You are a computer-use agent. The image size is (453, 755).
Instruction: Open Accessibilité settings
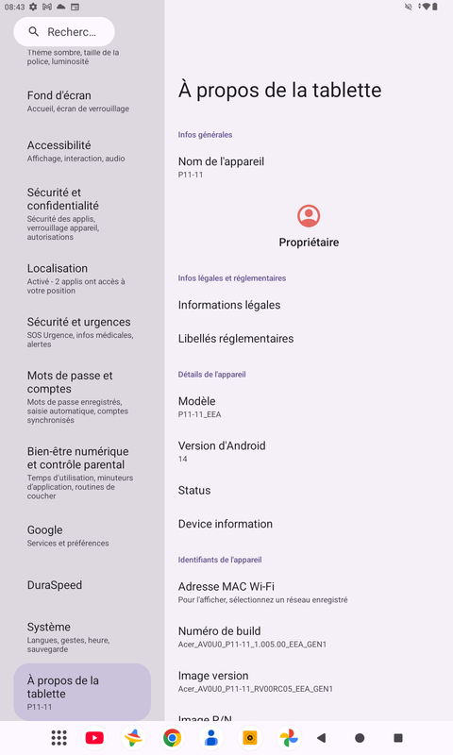[82, 151]
